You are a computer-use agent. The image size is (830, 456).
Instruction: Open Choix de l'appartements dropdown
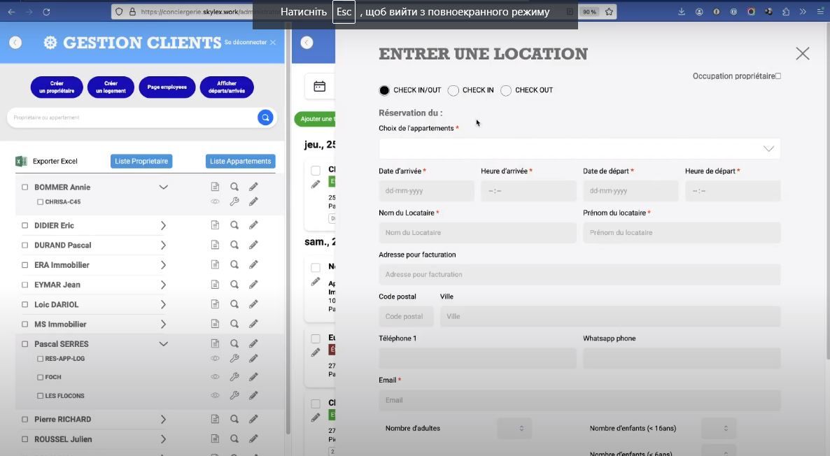coord(579,149)
